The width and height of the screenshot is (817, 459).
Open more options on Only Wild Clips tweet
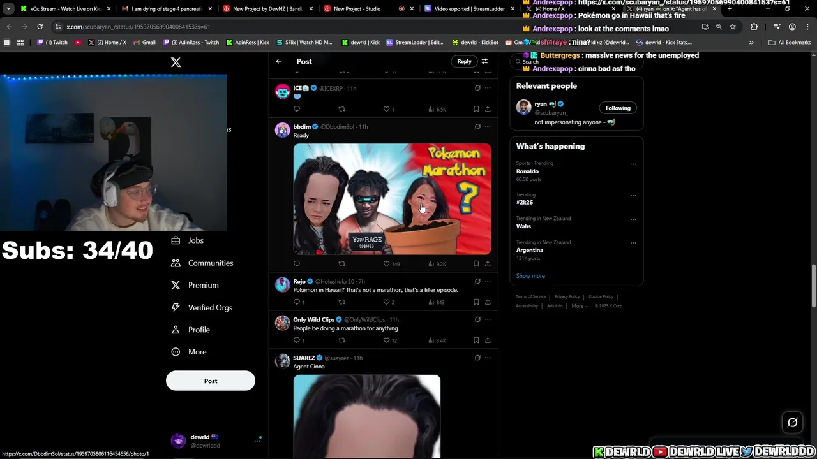coord(488,319)
